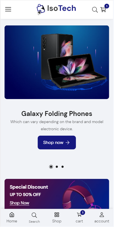
Task: Open the header shopping cart icon
Action: (103, 10)
